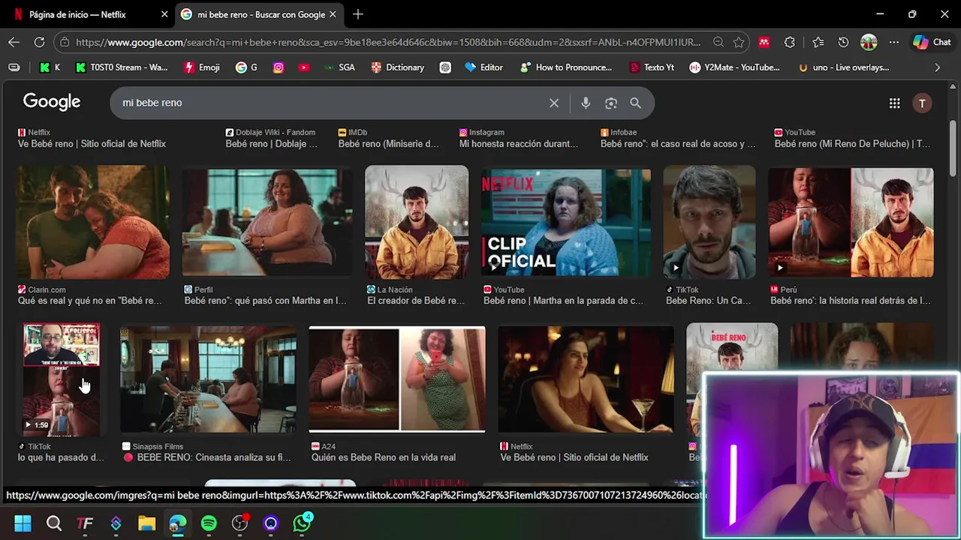The image size is (961, 540).
Task: Open the Google account 'T' avatar
Action: pyautogui.click(x=922, y=103)
